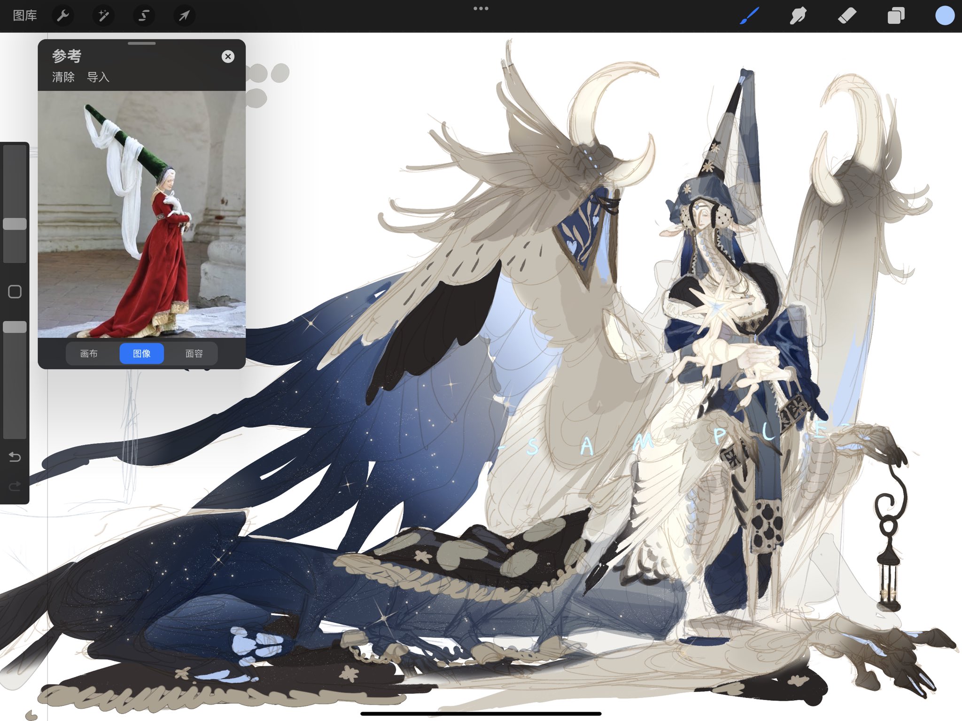The height and width of the screenshot is (721, 962).
Task: Click the brush opacity slider handle
Action: (x=15, y=327)
